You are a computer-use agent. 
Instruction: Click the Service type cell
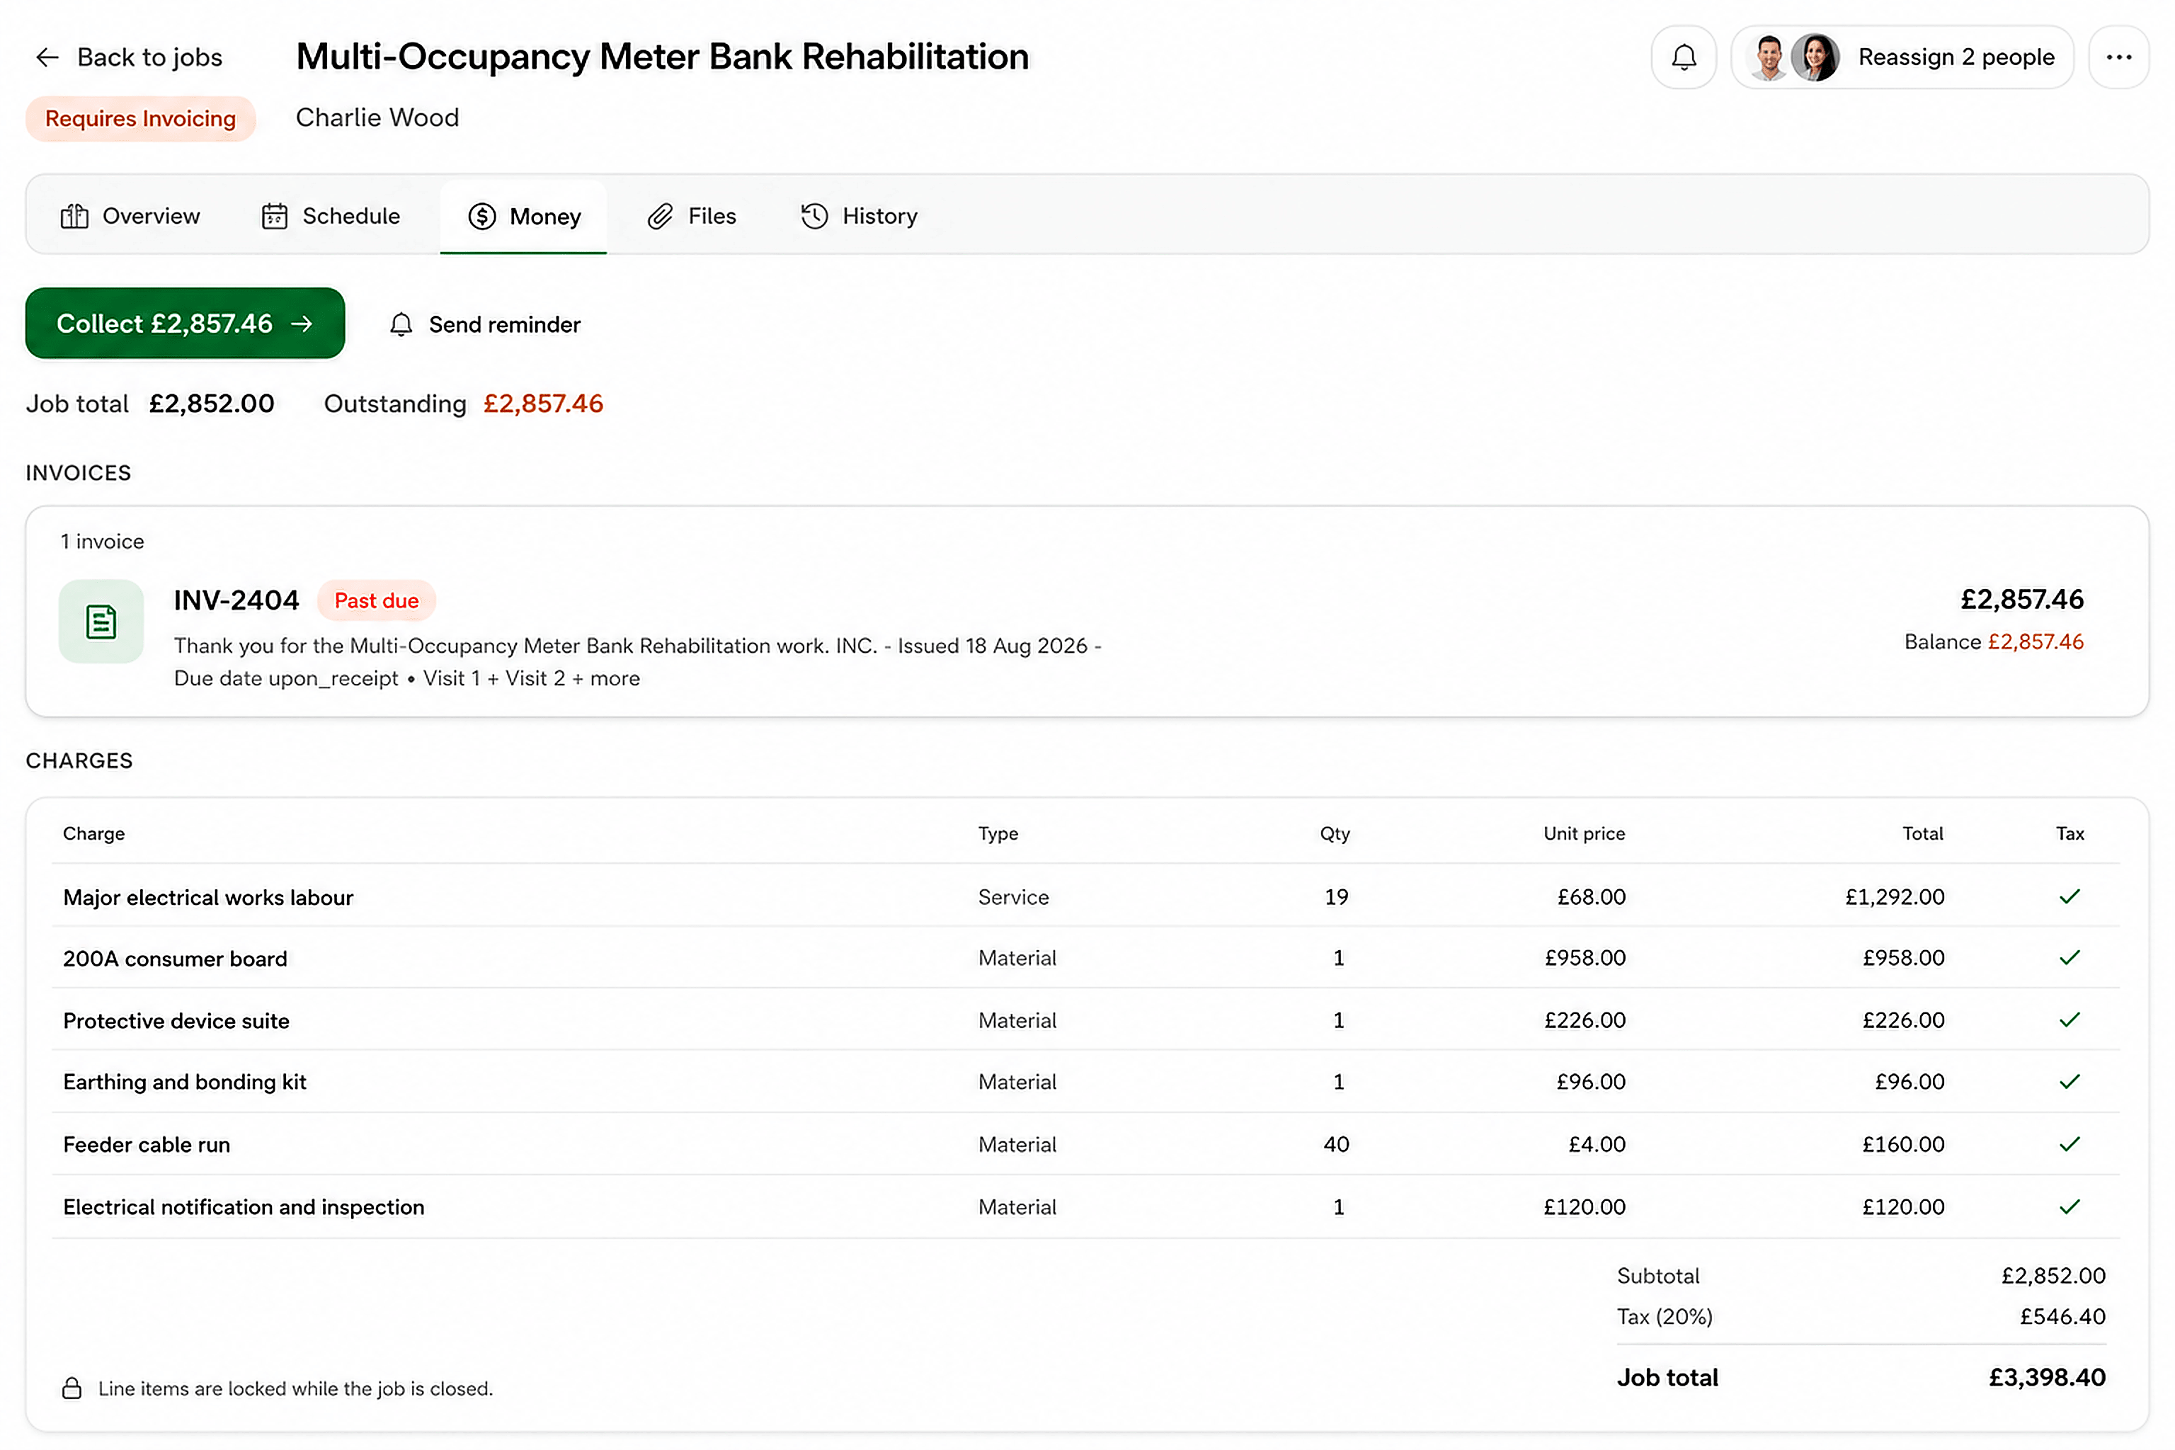point(1014,897)
